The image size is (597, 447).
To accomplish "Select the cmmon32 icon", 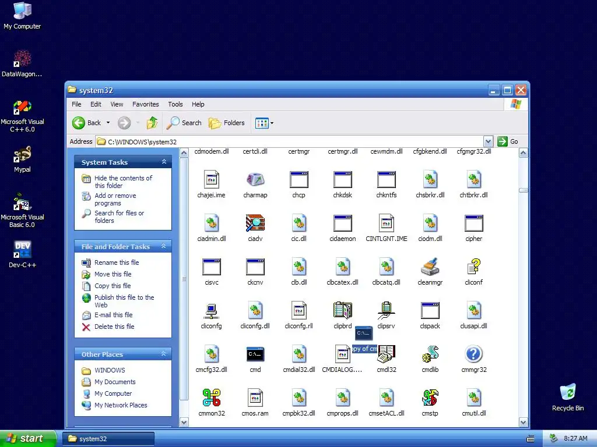I will (211, 398).
